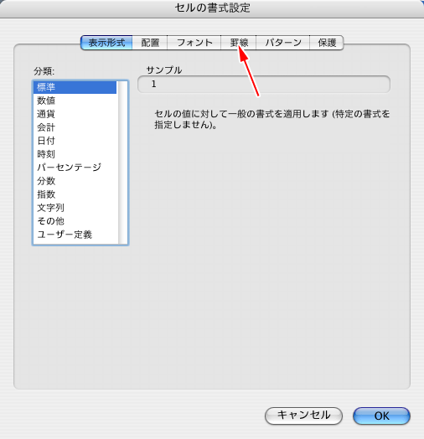Switch to the 表示形式 tab
The width and height of the screenshot is (424, 439).
(106, 43)
